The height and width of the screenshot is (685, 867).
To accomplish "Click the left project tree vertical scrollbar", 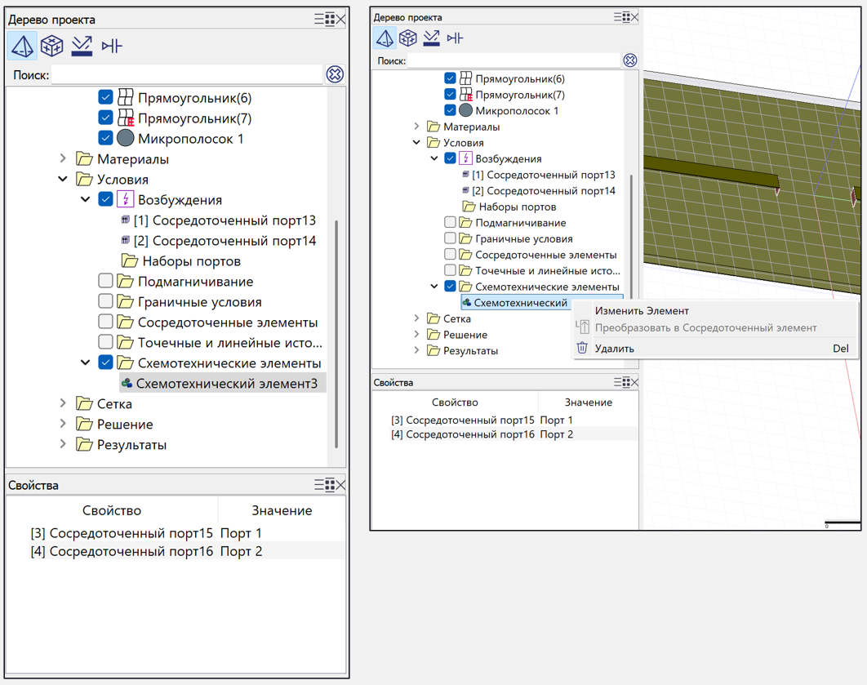I will pos(336,327).
